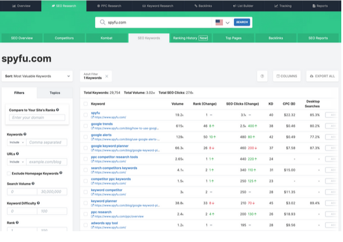Expand the country selector chevron

pos(228,23)
